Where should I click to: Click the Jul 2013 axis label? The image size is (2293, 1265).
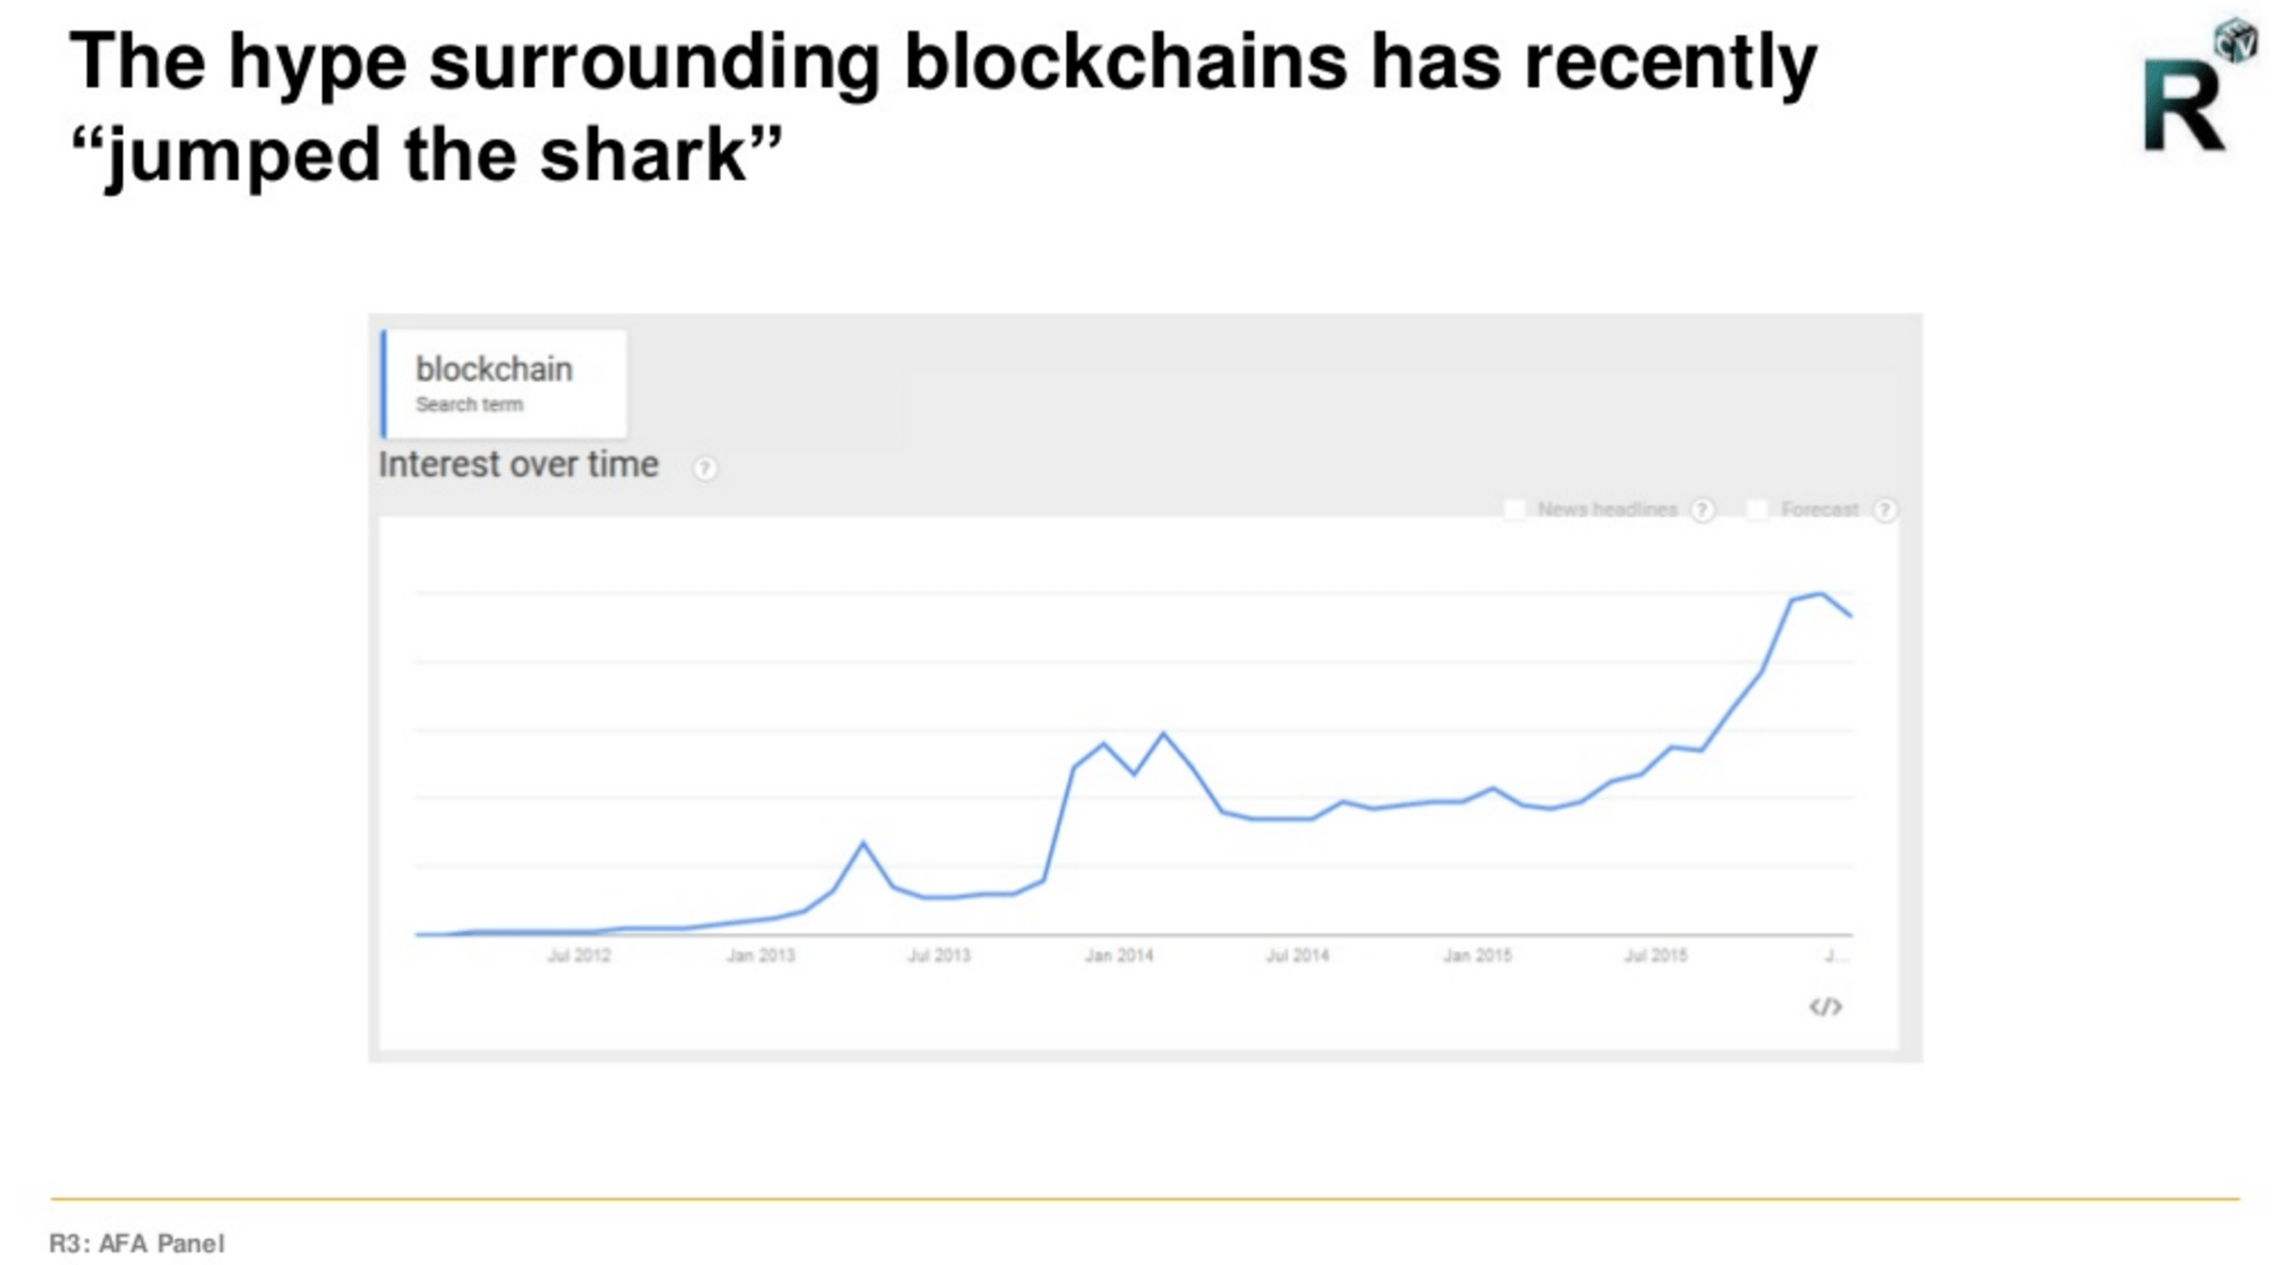point(938,956)
